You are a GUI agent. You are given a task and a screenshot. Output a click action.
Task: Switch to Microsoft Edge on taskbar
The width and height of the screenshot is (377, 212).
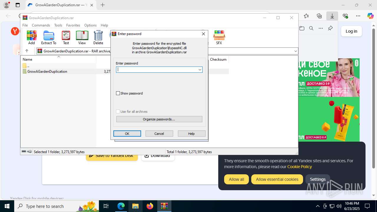pyautogui.click(x=121, y=206)
